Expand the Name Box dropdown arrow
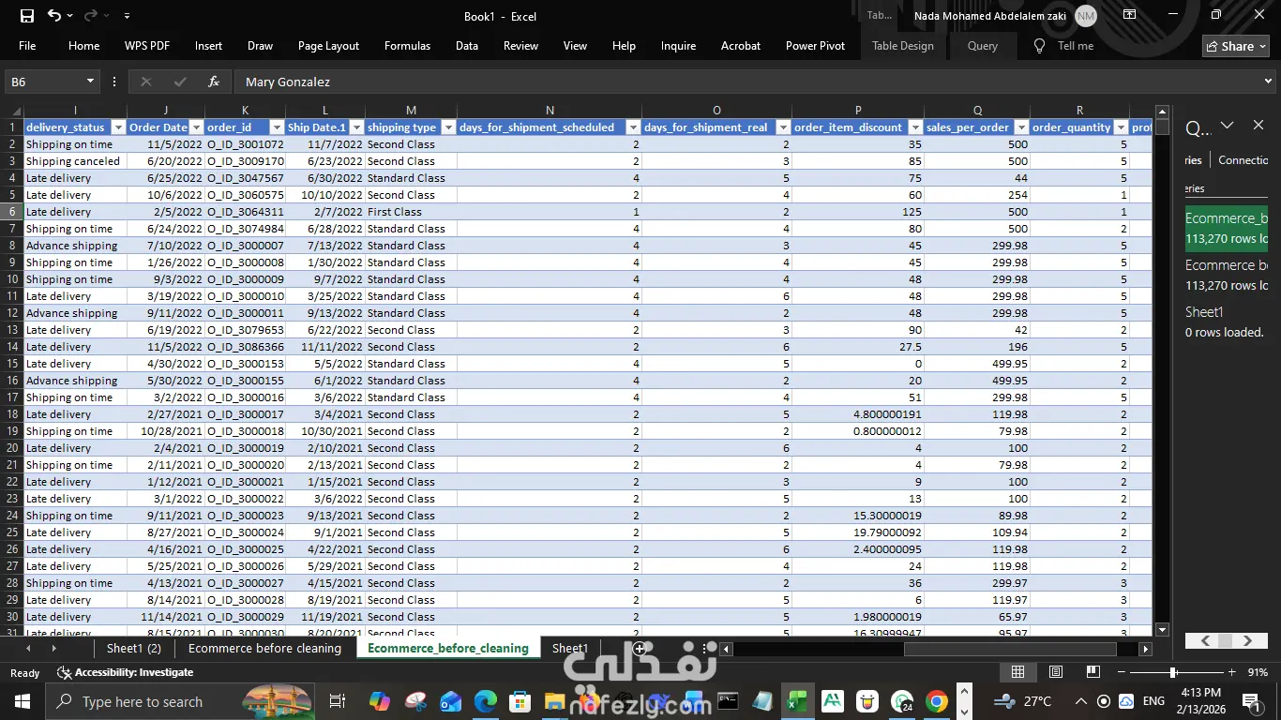The width and height of the screenshot is (1281, 720). pyautogui.click(x=90, y=82)
